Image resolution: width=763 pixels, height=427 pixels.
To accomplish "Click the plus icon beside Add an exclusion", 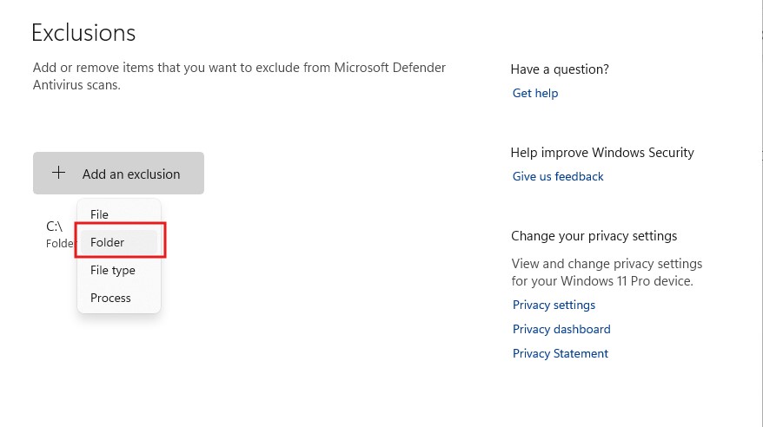I will [x=58, y=173].
